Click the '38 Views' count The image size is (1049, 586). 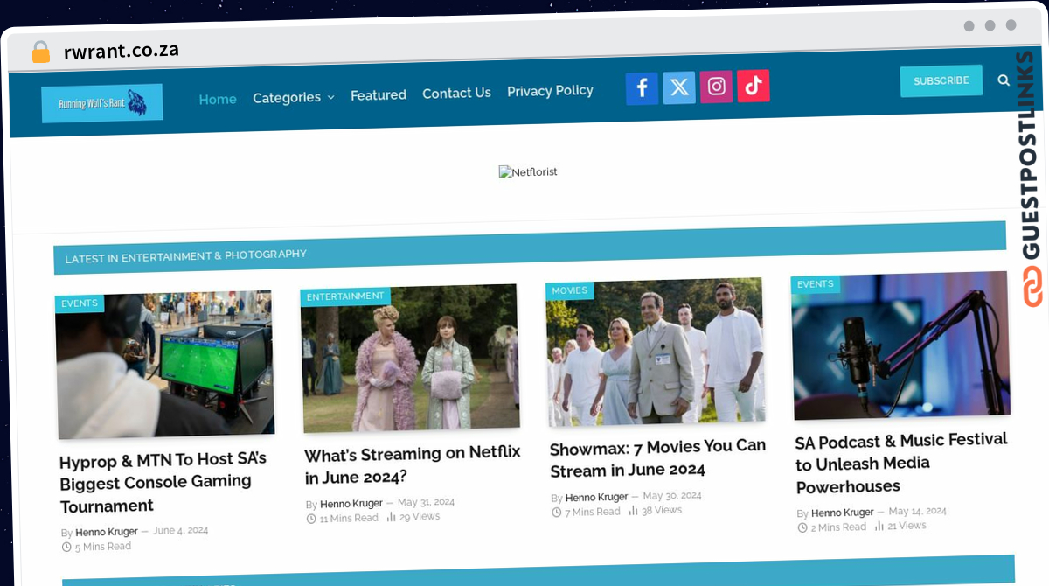click(655, 510)
